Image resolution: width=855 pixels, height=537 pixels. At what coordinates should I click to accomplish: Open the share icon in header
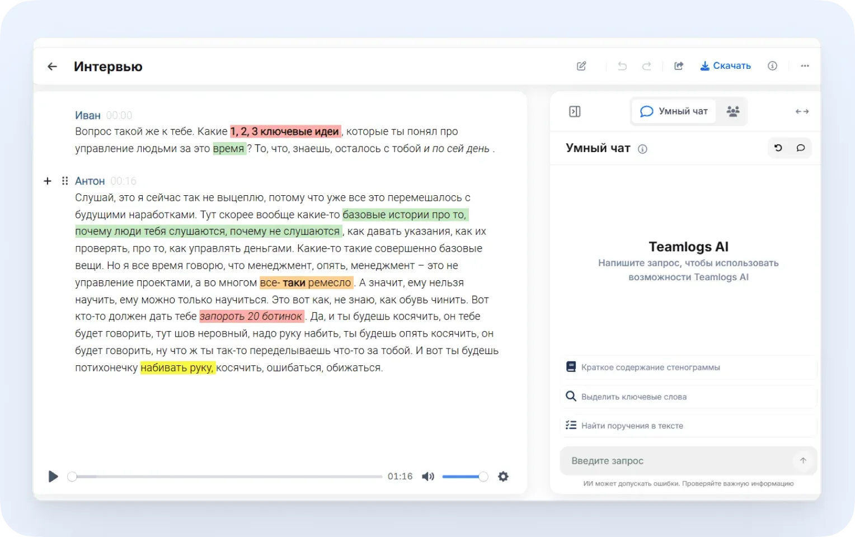679,66
